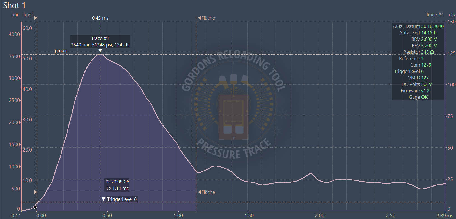
Task: Click the 'BRV 2.600 V' info row
Action: [424, 39]
